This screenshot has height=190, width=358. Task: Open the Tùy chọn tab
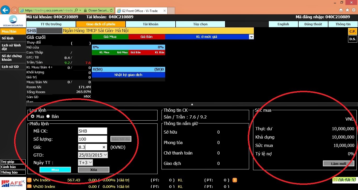(x=200, y=24)
